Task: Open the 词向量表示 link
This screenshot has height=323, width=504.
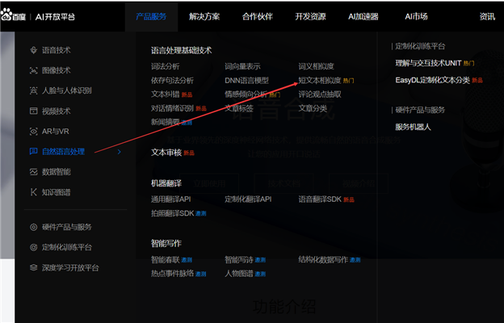Action: [242, 66]
